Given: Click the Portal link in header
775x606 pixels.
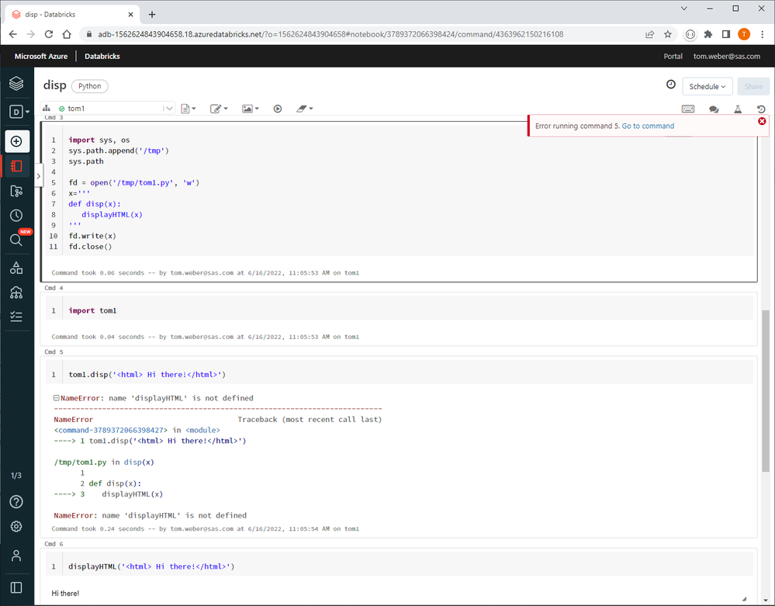Looking at the screenshot, I should pos(673,56).
